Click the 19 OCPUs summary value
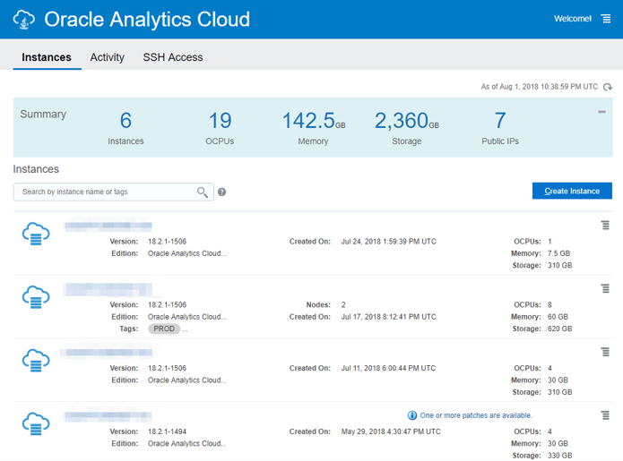 [x=220, y=120]
